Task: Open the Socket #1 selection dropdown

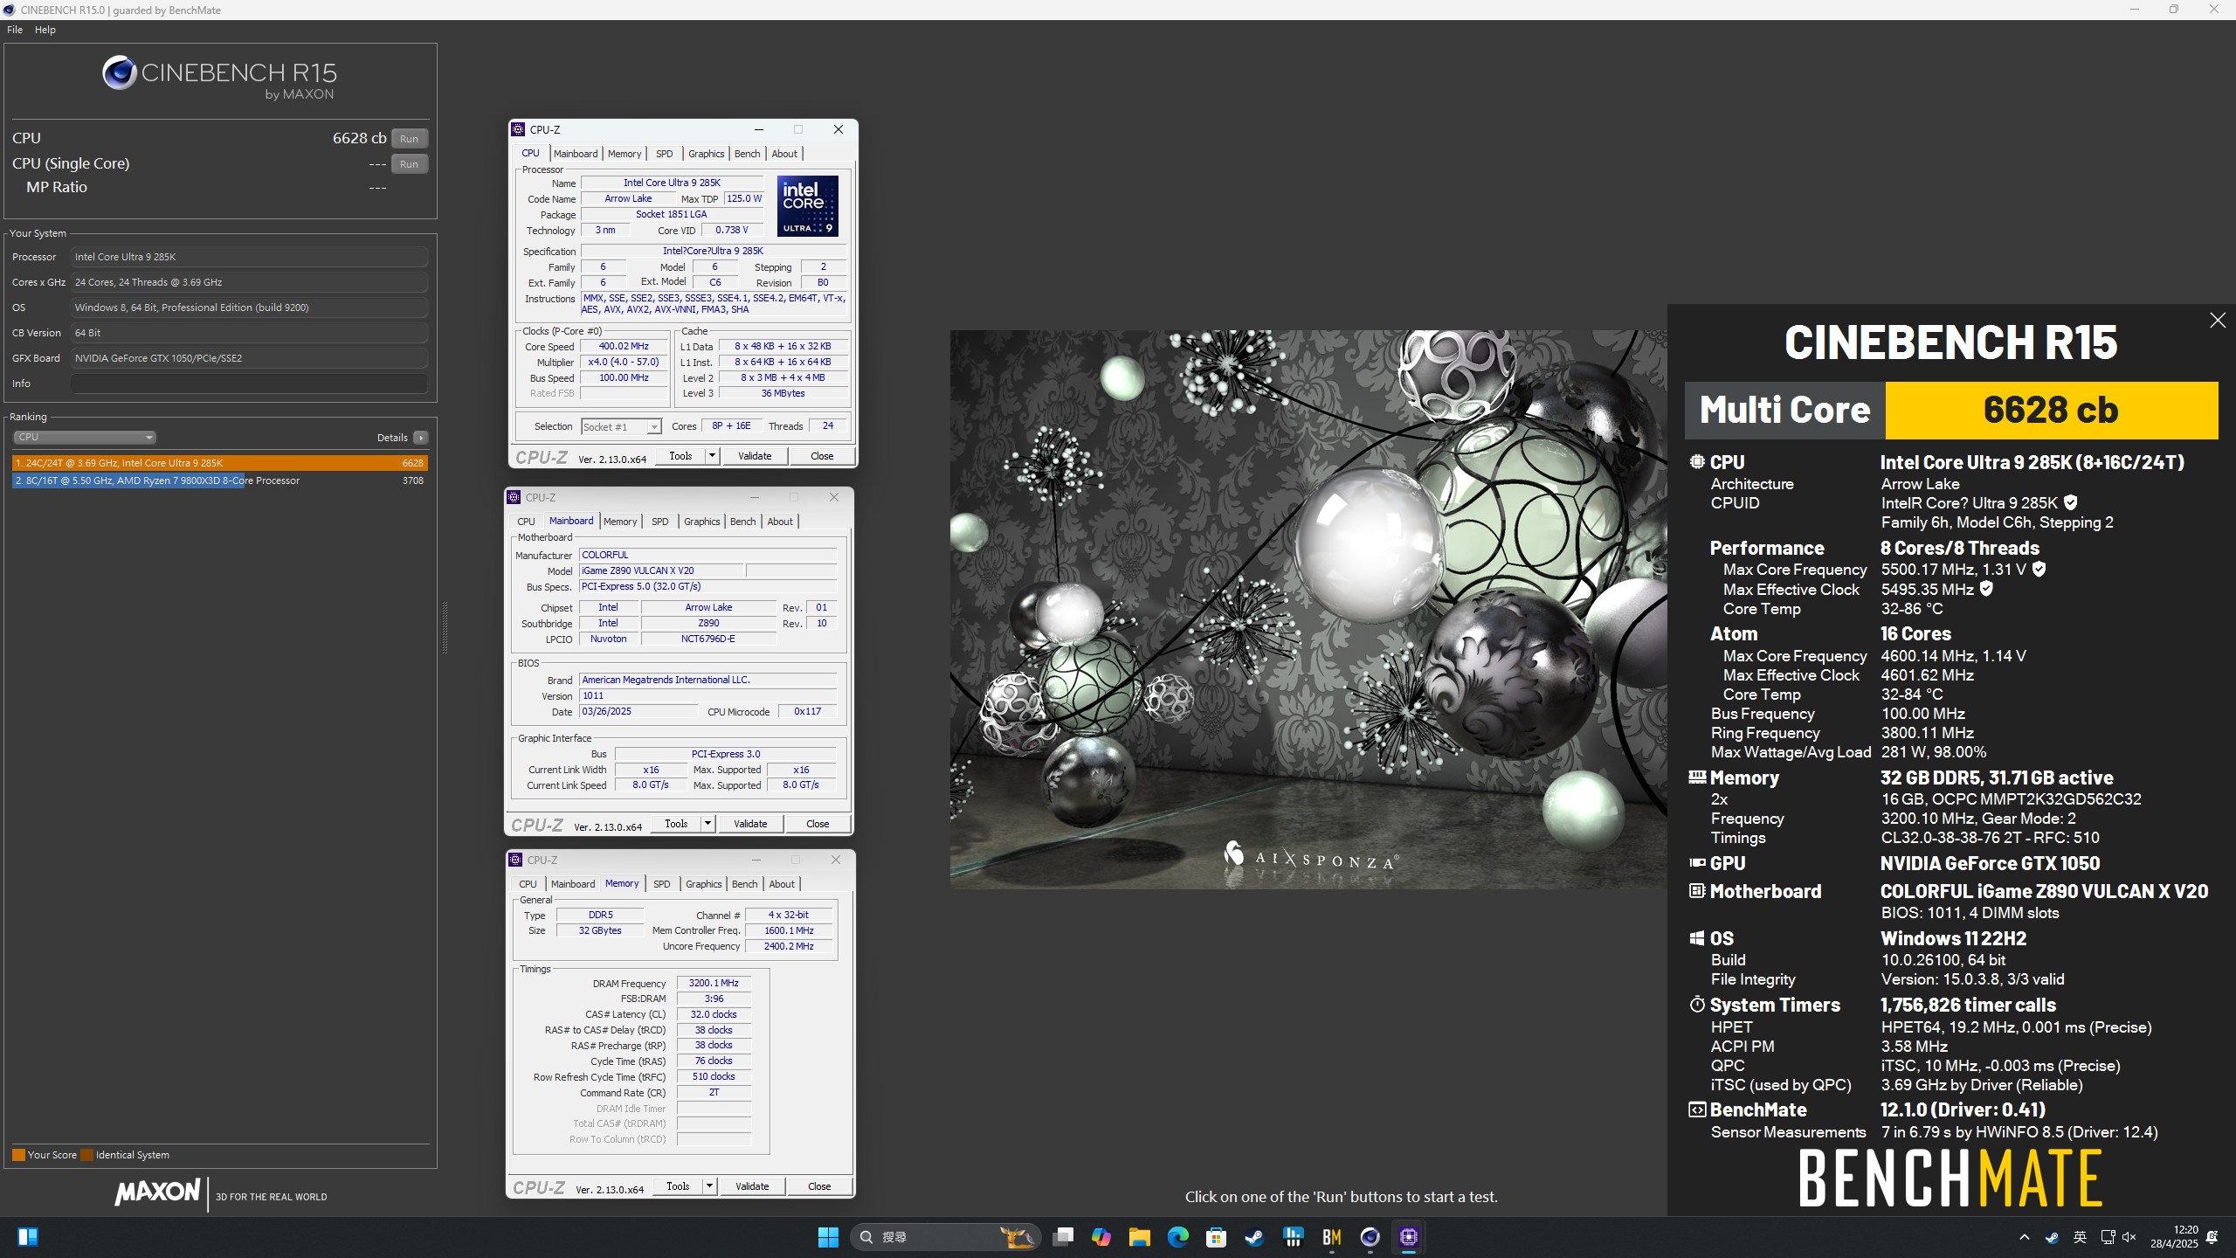Action: coord(621,426)
